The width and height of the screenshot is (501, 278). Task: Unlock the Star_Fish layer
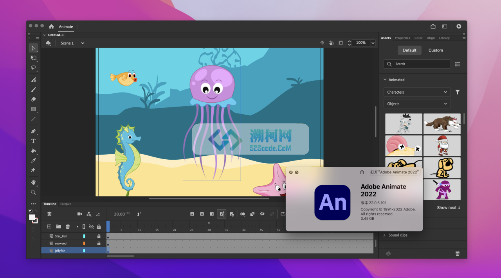point(99,236)
